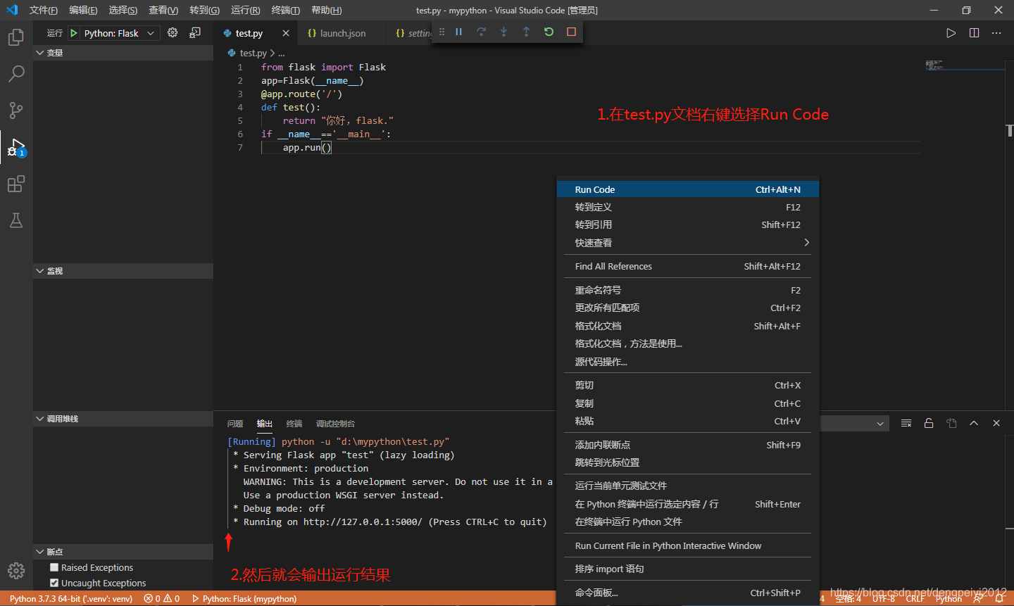The width and height of the screenshot is (1014, 606).
Task: Open editor More Actions ellipsis
Action: [x=996, y=33]
